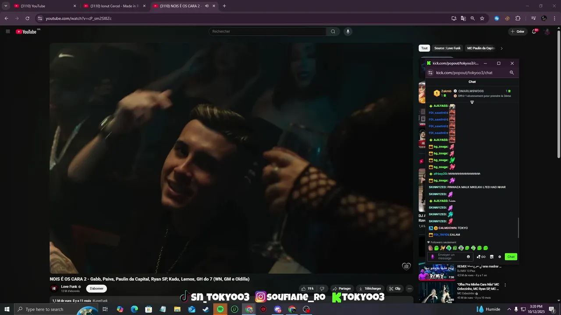Open the Chrome extensions puzzle menu

click(518, 18)
